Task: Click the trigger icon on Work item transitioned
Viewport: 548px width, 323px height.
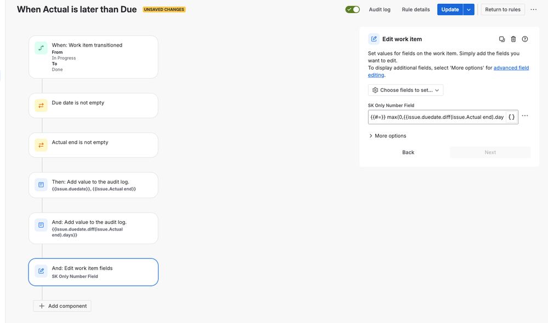Action: point(41,48)
